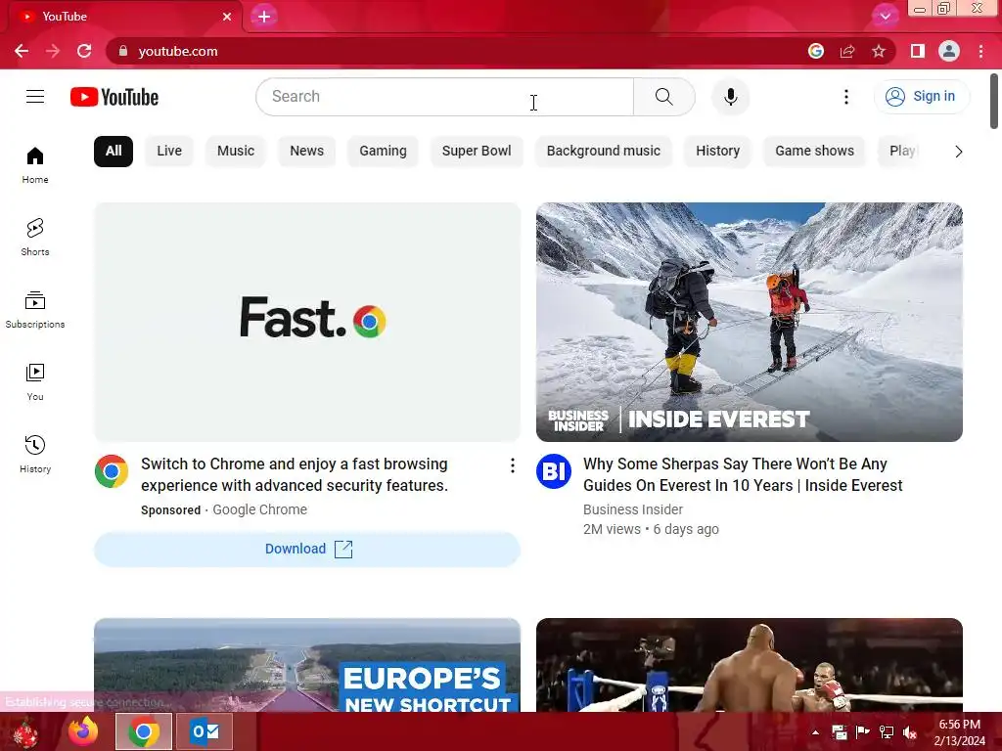Click the YouTube logo
The width and height of the screenshot is (1002, 751).
pyautogui.click(x=114, y=97)
